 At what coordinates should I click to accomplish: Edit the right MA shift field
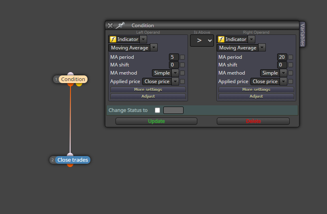click(282, 65)
